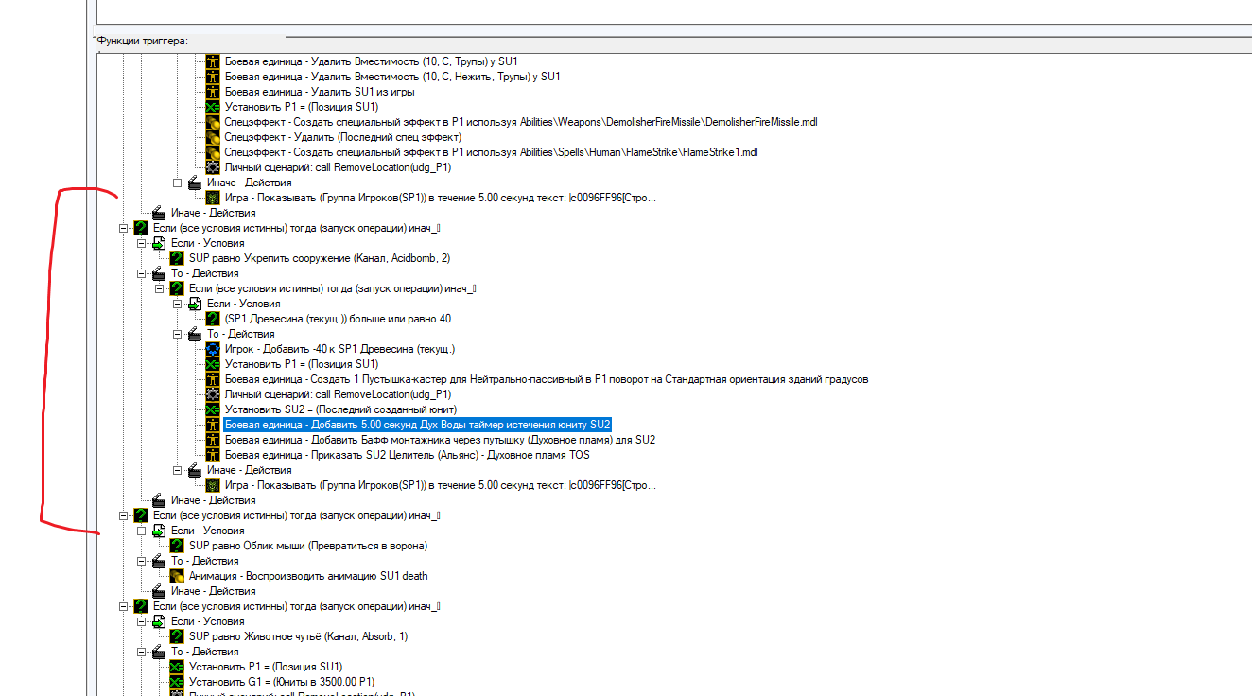Collapse 'То - Действия' group with animation action

141,561
